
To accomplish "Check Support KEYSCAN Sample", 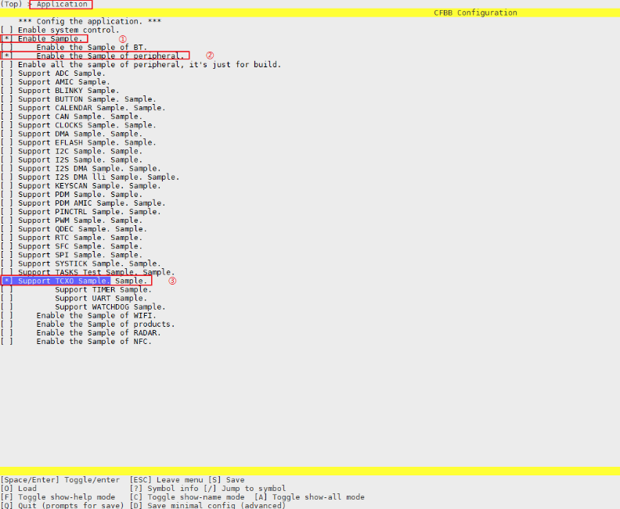I will pos(7,186).
